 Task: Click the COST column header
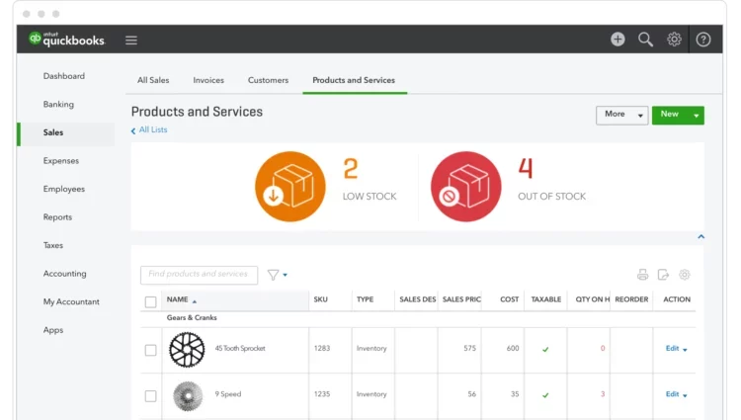tap(510, 299)
